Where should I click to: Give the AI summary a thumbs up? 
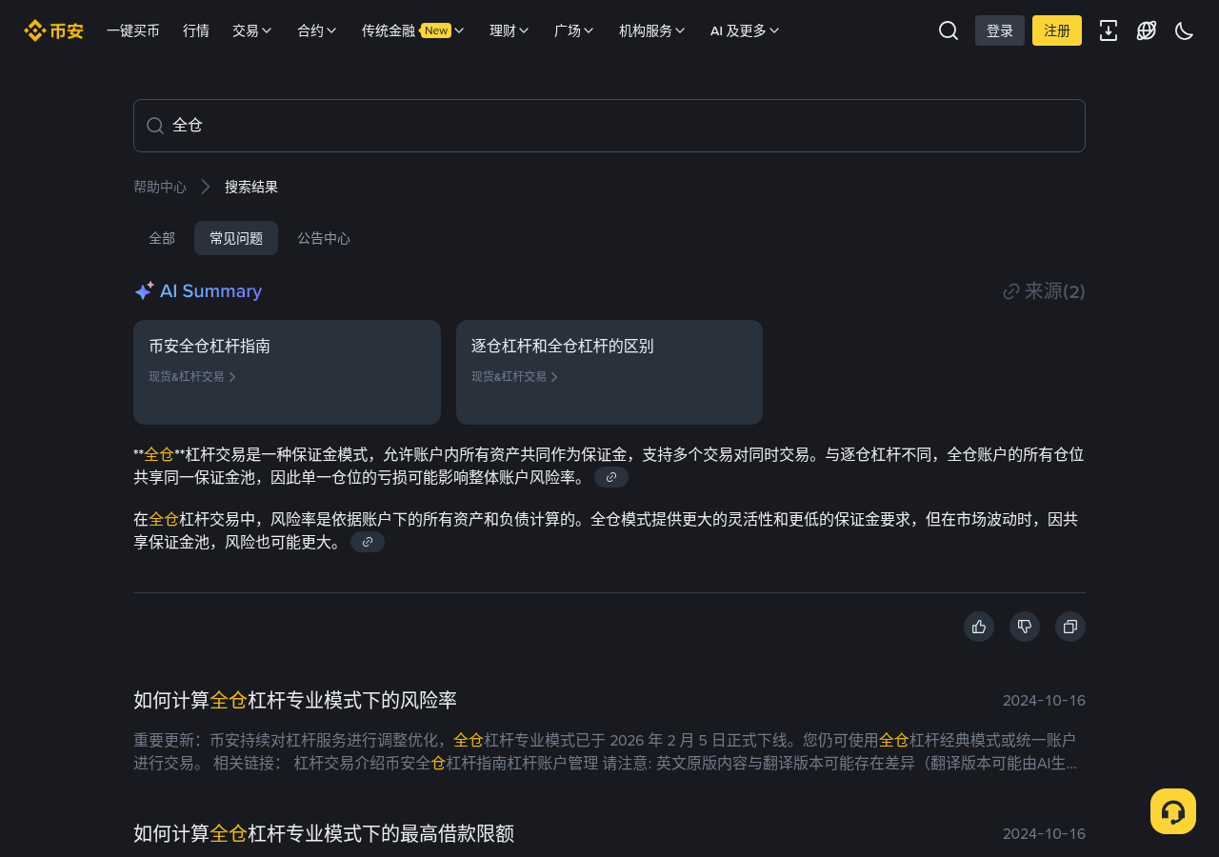979,627
